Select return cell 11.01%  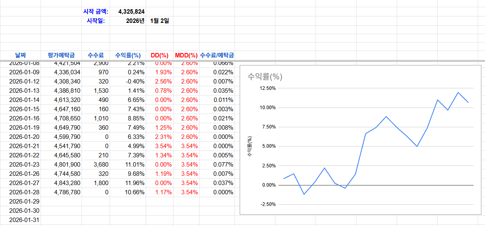[127, 165]
